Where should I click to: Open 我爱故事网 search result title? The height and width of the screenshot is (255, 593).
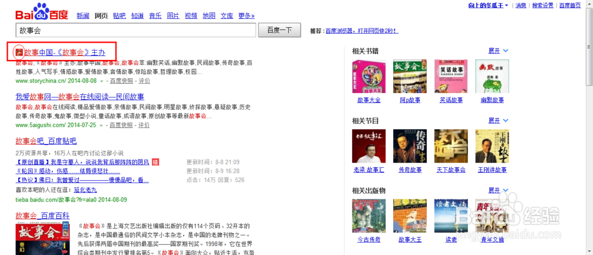[80, 97]
